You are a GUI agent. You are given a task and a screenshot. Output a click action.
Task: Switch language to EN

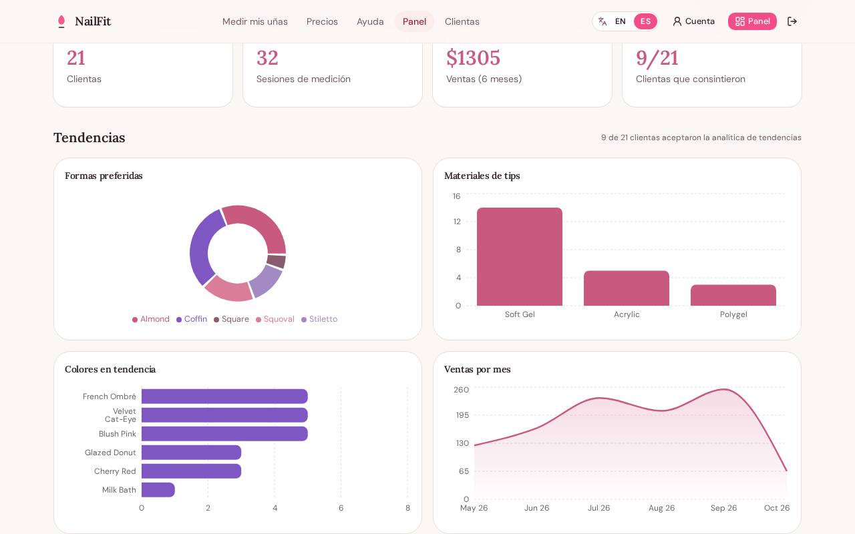pyautogui.click(x=621, y=21)
